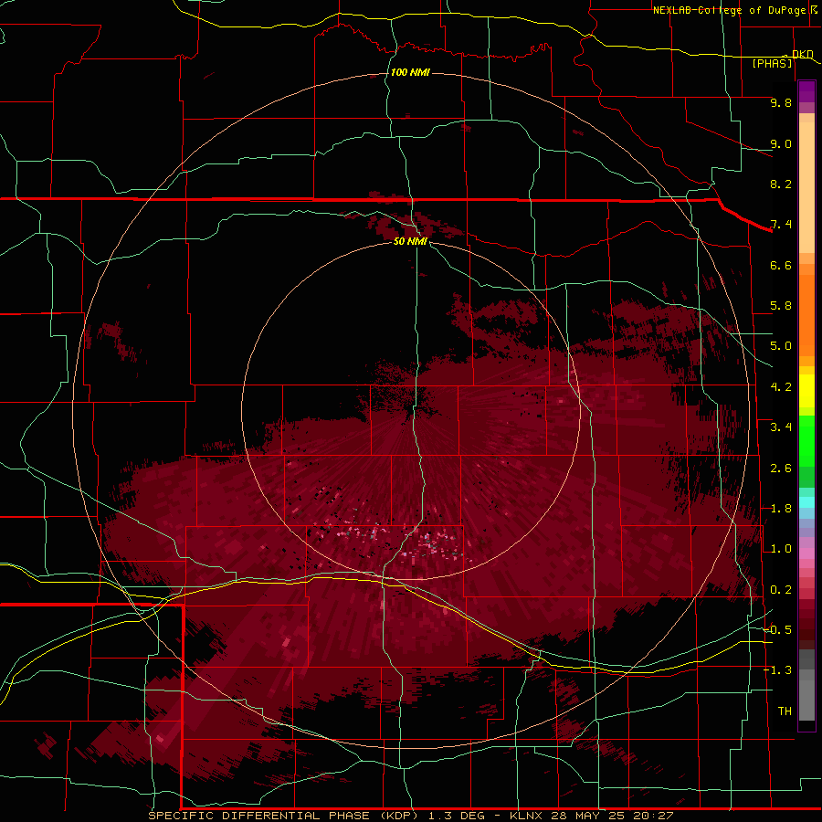Pick the yellow segment beside 4.2

[x=806, y=391]
